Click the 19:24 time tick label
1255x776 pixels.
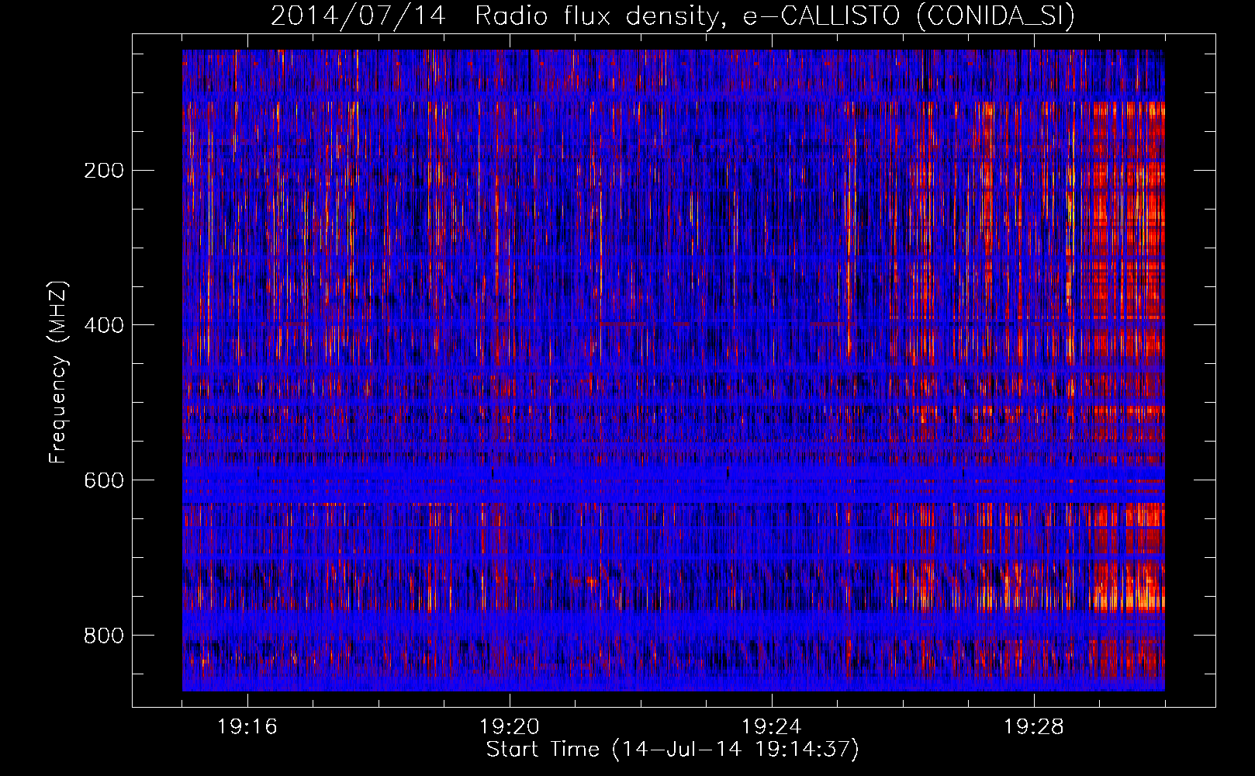(x=772, y=727)
